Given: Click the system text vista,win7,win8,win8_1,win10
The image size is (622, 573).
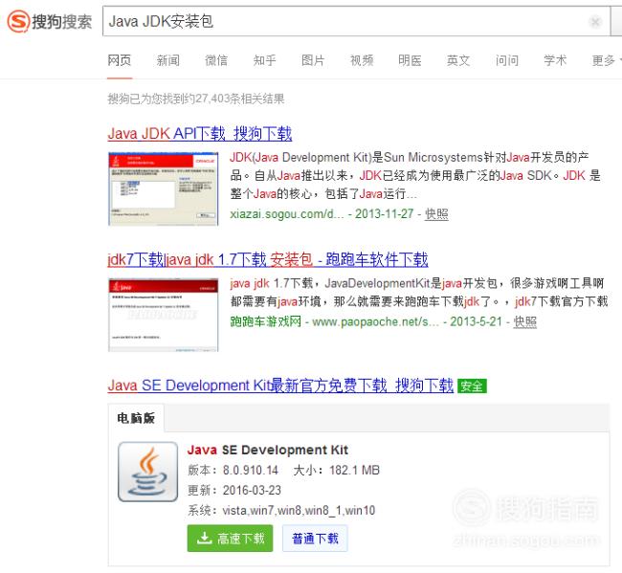Looking at the screenshot, I should pyautogui.click(x=299, y=511).
